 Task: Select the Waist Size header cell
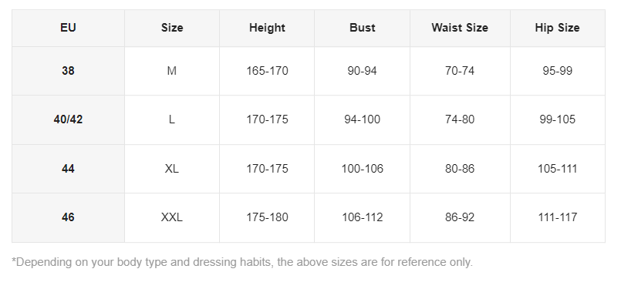point(460,28)
